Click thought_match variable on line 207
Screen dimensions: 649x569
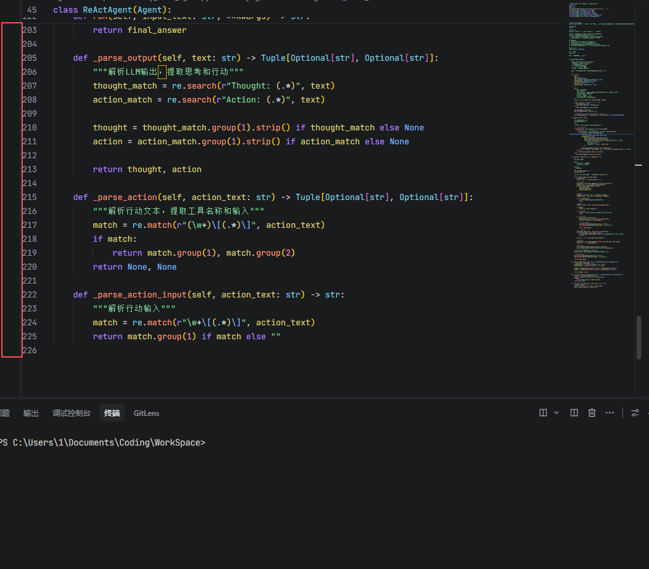click(x=125, y=86)
